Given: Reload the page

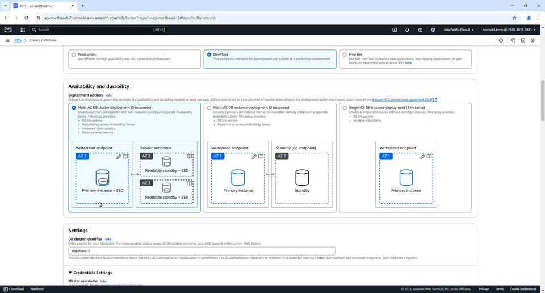Looking at the screenshot, I should coord(26,18).
